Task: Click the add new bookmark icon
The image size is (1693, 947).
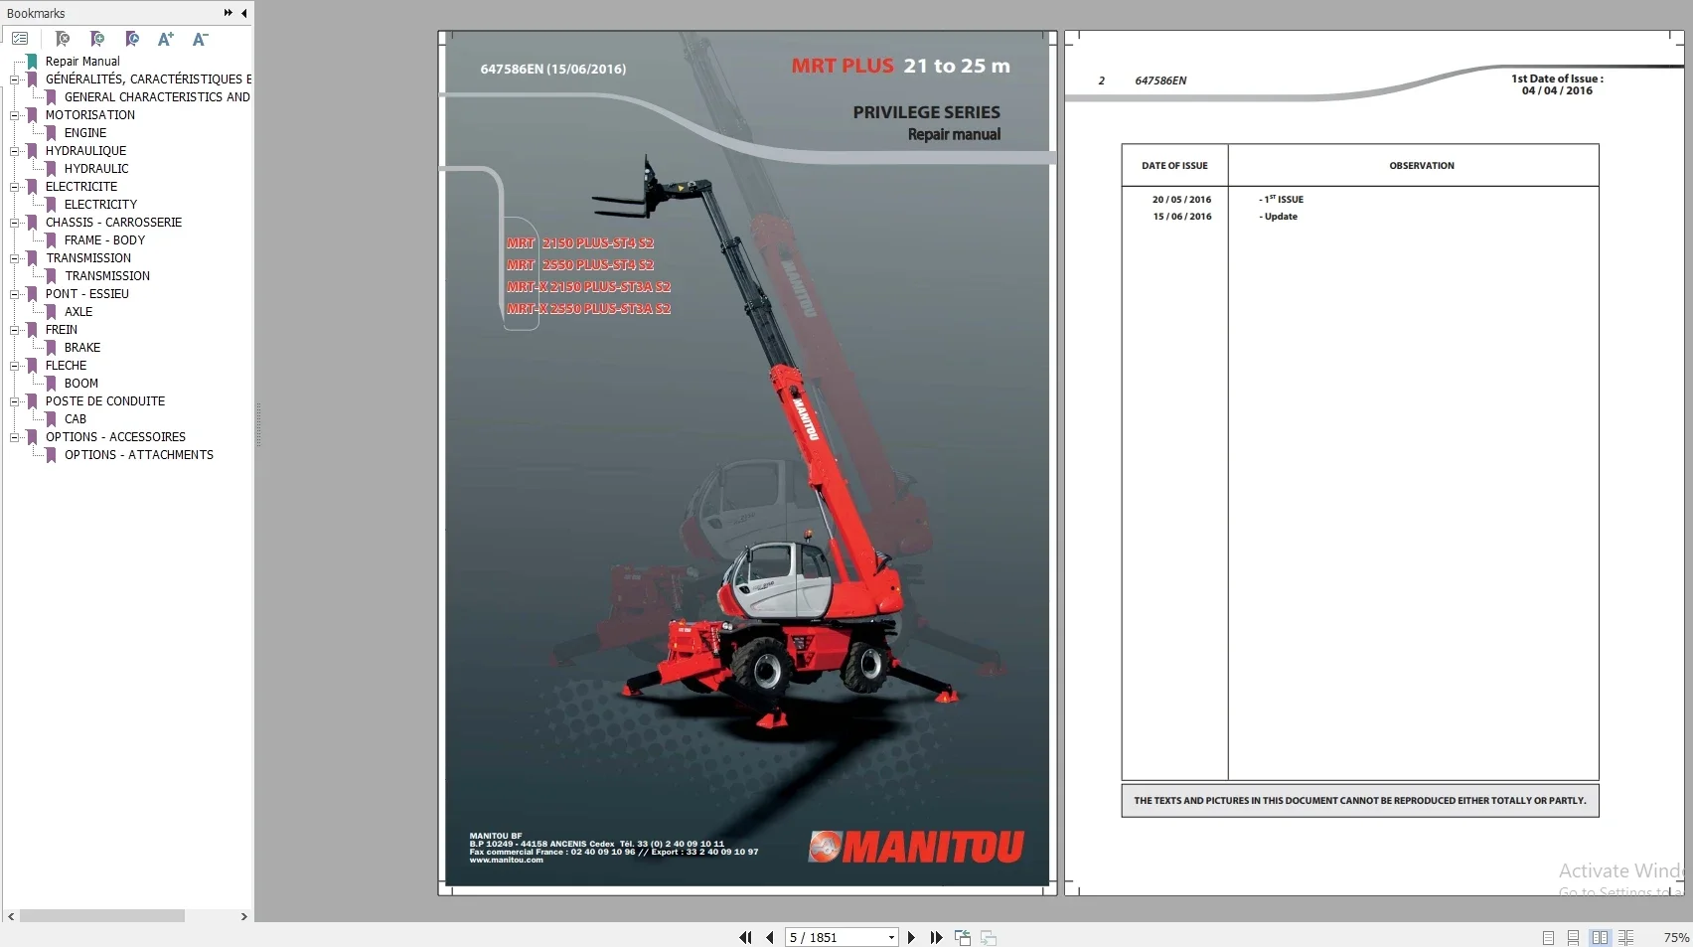Action: pyautogui.click(x=96, y=39)
